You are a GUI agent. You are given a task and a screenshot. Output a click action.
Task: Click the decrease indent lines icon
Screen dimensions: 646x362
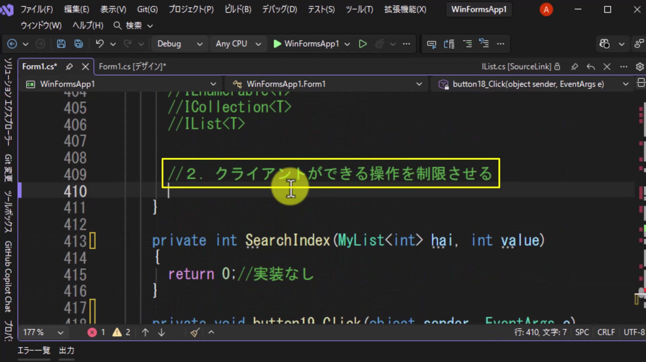pyautogui.click(x=467, y=44)
